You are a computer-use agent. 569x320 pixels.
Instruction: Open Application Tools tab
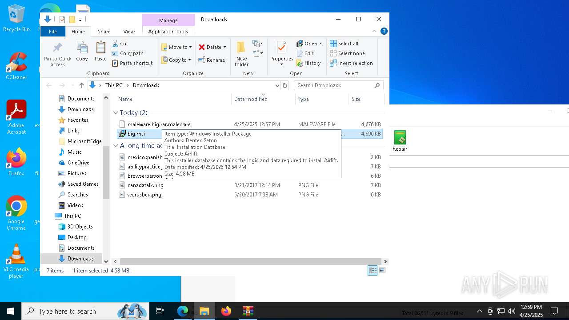coord(168,32)
